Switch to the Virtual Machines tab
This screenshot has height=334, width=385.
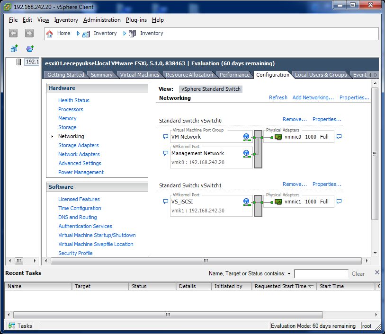click(140, 75)
